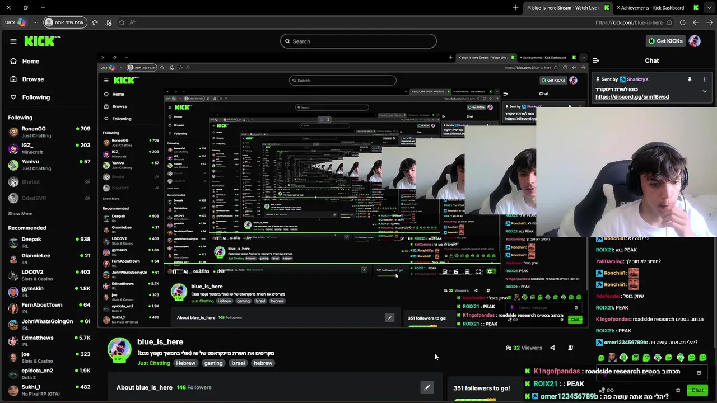Image resolution: width=717 pixels, height=403 pixels.
Task: Edit the About blue_is_here section with the pencil
Action: 427,387
